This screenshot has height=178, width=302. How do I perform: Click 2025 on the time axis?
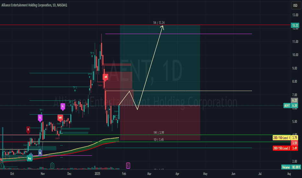tap(98, 173)
